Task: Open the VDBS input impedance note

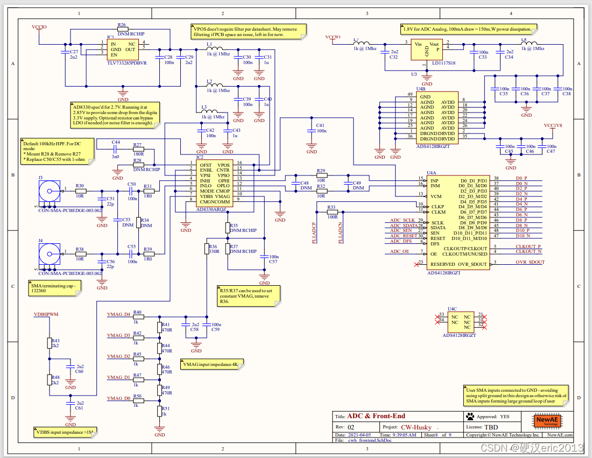Action: tap(65, 432)
